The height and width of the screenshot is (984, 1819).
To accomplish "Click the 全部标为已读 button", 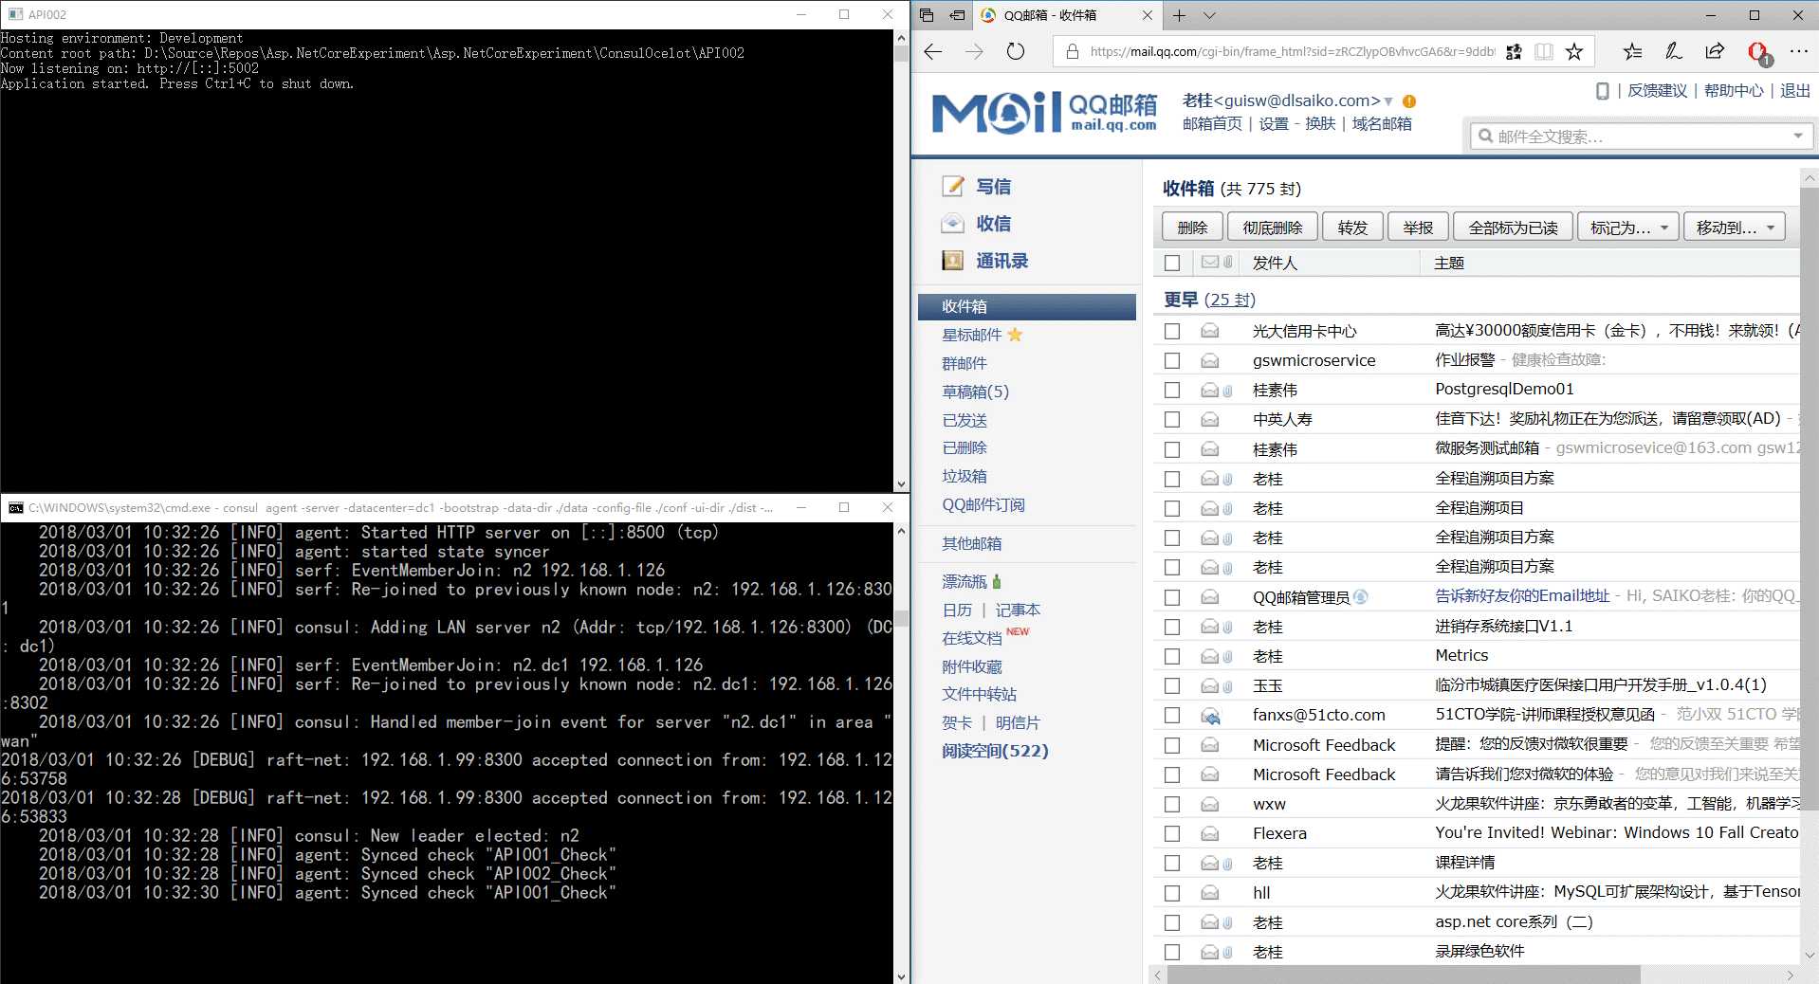I will coord(1513,228).
